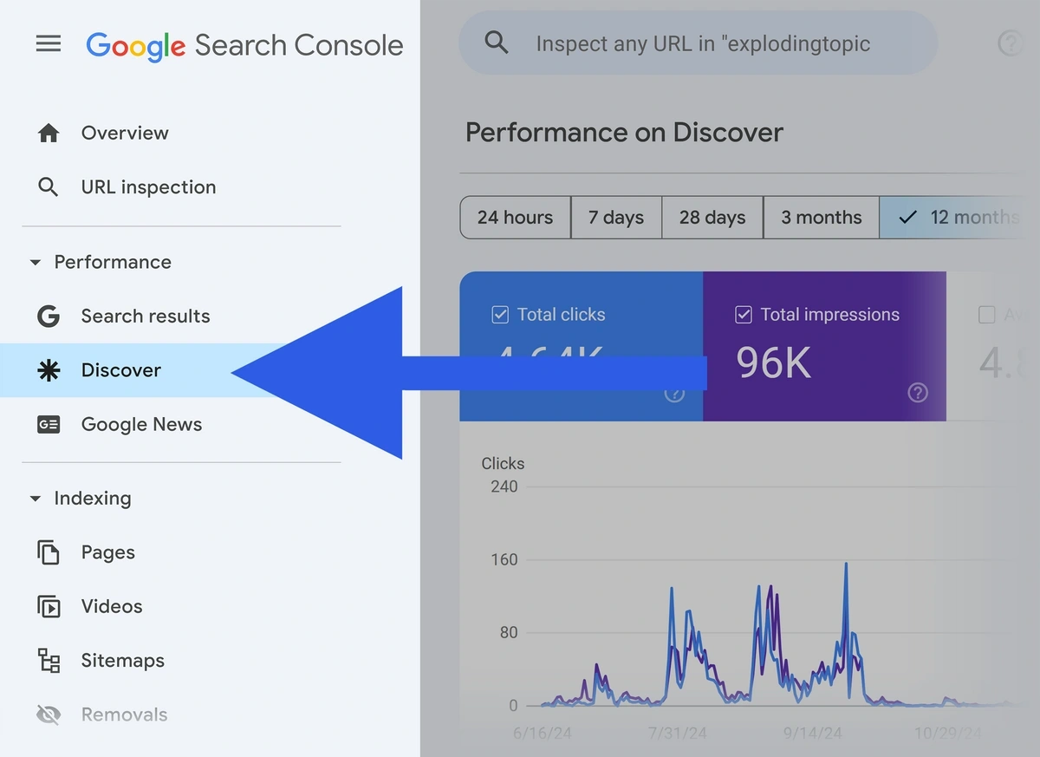Click the search magnifier in URL bar
Screen dimensions: 1040x757
coord(497,42)
